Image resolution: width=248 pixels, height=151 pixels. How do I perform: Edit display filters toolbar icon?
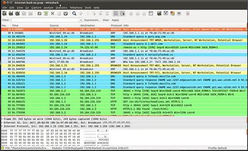[166, 14]
